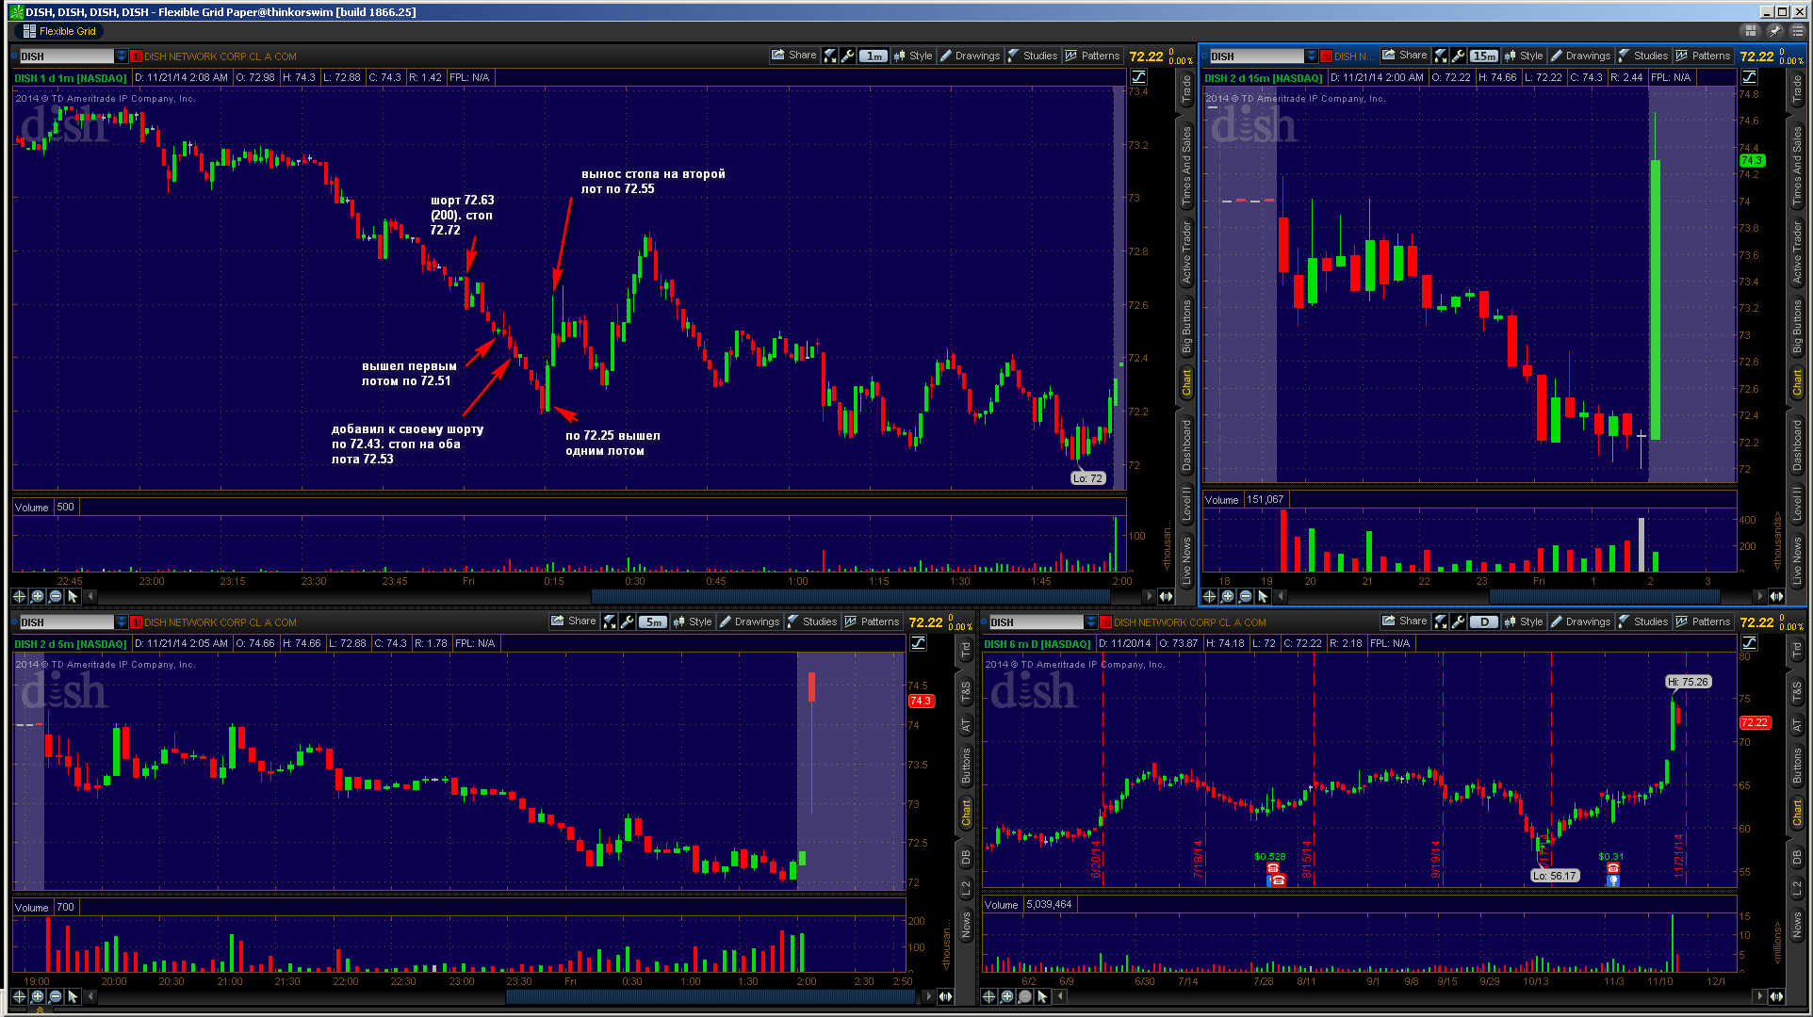Open T&S side tab beside the 5m chart

965,692
